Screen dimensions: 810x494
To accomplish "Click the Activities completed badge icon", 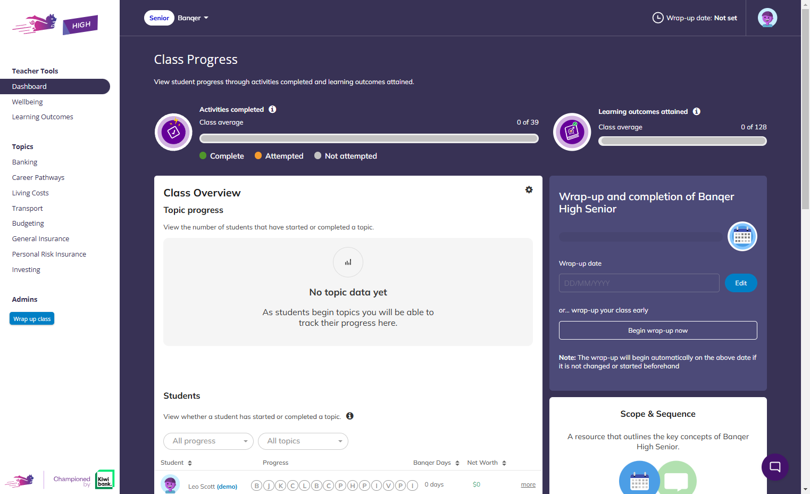I will pos(173,132).
